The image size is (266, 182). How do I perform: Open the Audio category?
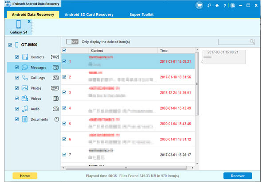[35, 109]
